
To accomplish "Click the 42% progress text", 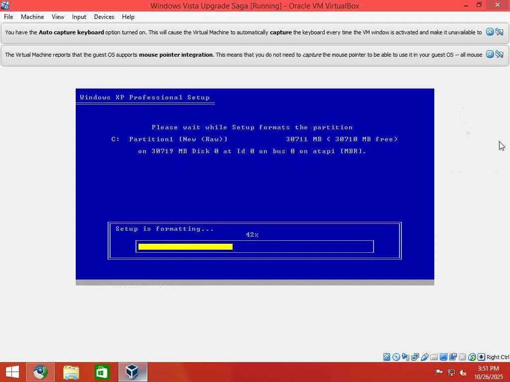I will [252, 235].
